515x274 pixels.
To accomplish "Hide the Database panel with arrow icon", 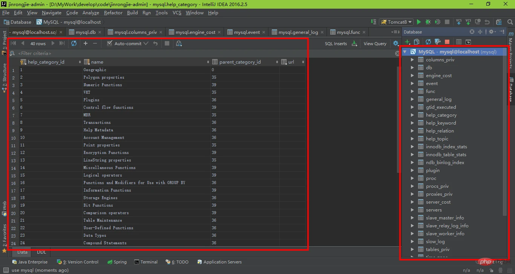I will point(502,32).
